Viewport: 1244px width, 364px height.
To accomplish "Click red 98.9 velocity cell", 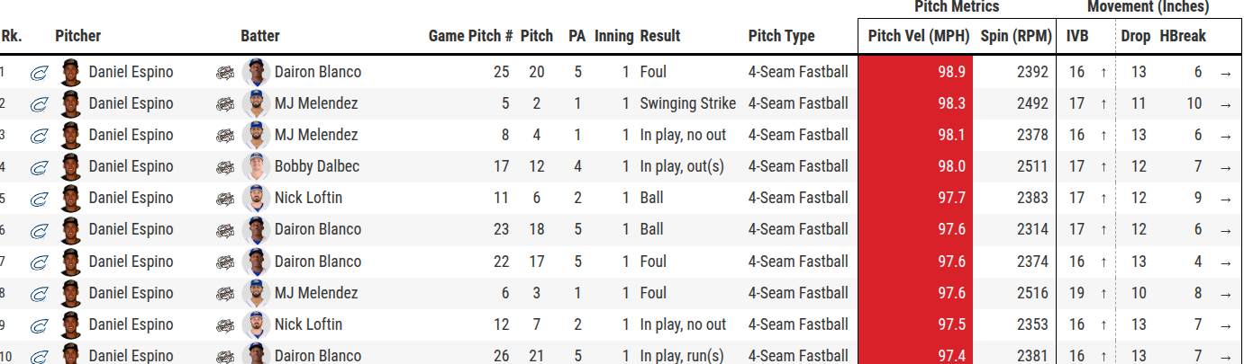I will coord(913,72).
